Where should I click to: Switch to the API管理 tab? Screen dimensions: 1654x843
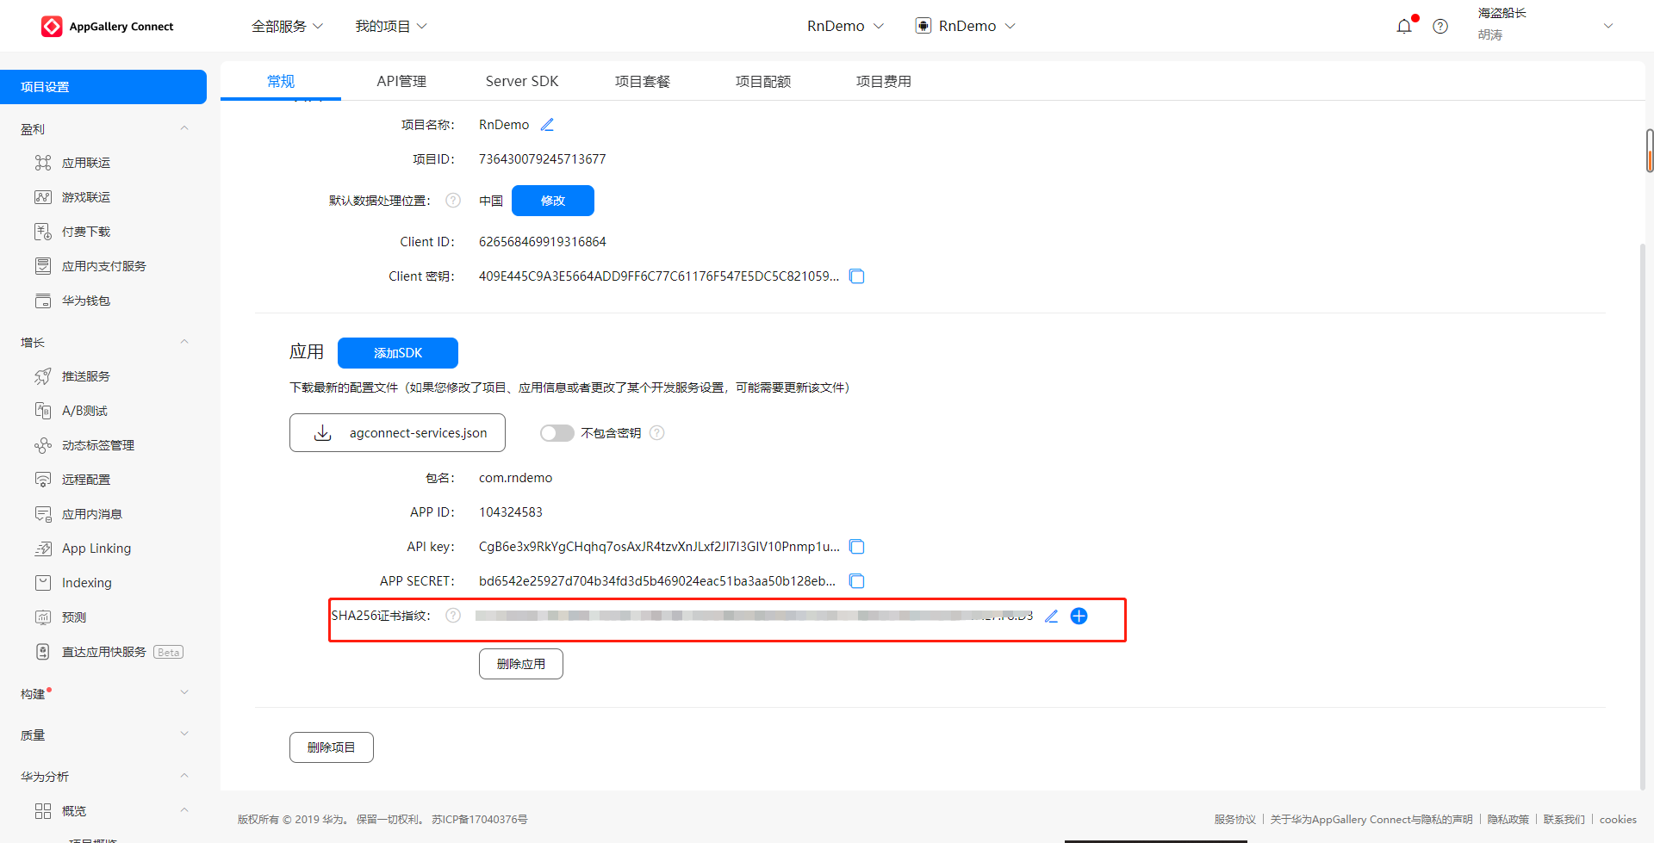click(401, 82)
